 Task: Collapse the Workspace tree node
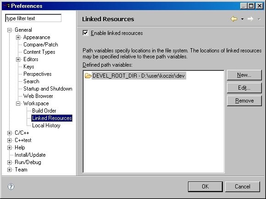point(18,103)
